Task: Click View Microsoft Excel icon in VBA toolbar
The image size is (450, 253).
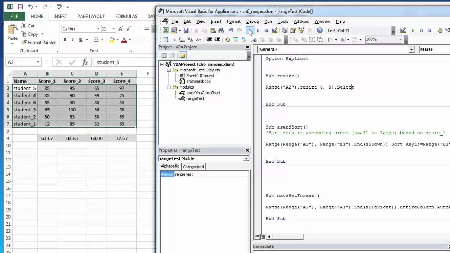Action: (166, 31)
